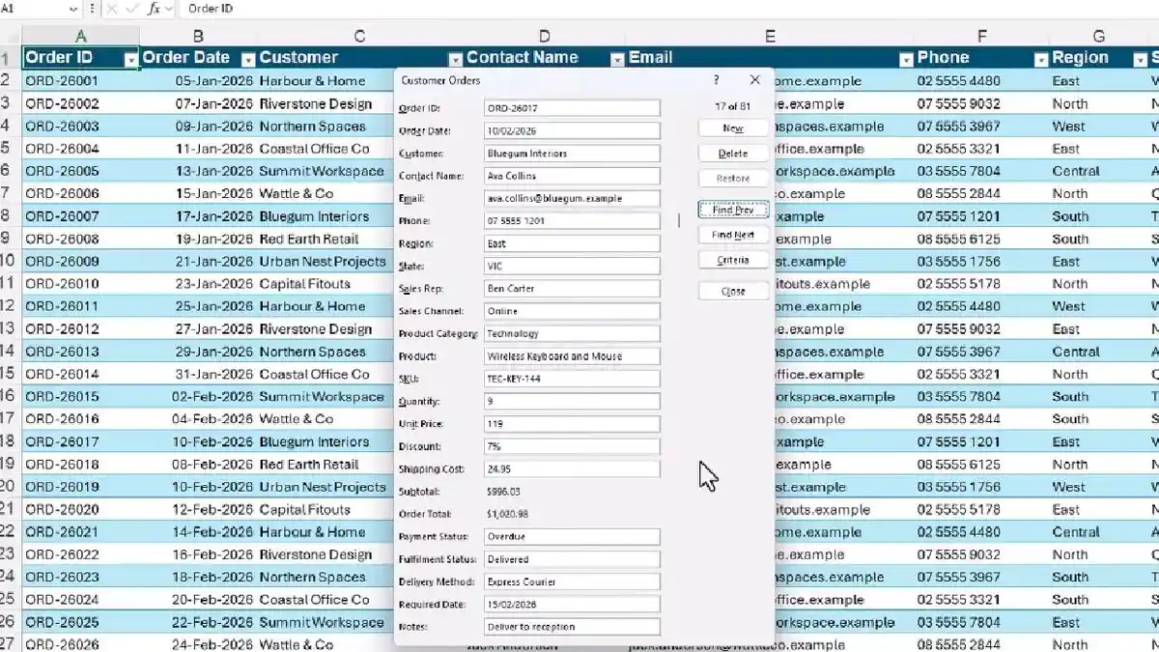Select the Region cell in row 6
Viewport: 1159px width, 652px height.
(1099, 171)
